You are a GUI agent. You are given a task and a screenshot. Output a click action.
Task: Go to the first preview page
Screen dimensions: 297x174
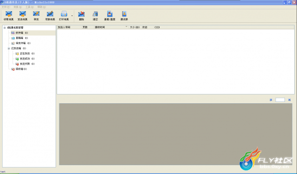click(x=271, y=100)
